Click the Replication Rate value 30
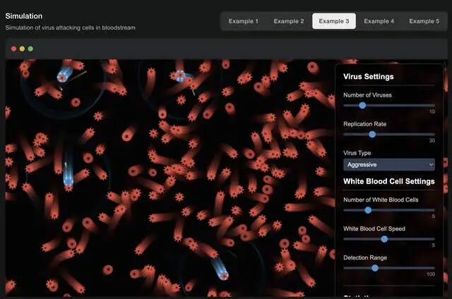 pos(432,140)
